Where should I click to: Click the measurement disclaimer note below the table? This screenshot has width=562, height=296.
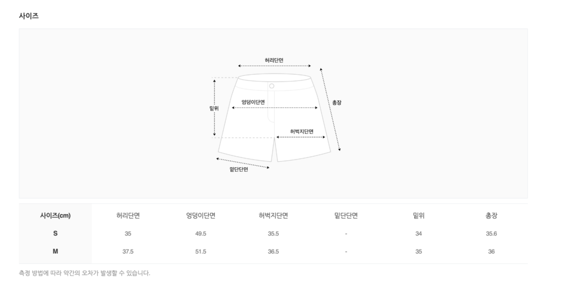85,273
